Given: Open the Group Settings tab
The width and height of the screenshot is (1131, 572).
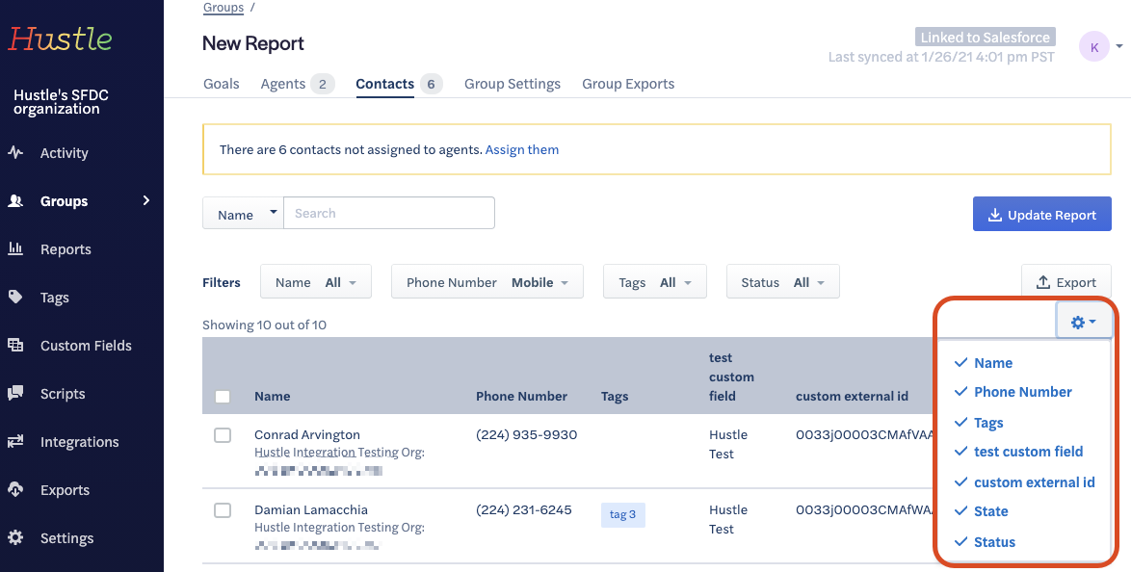Looking at the screenshot, I should pyautogui.click(x=513, y=84).
